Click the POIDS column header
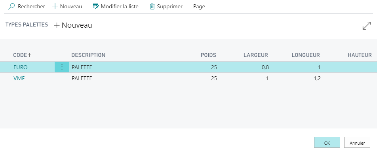 click(208, 55)
